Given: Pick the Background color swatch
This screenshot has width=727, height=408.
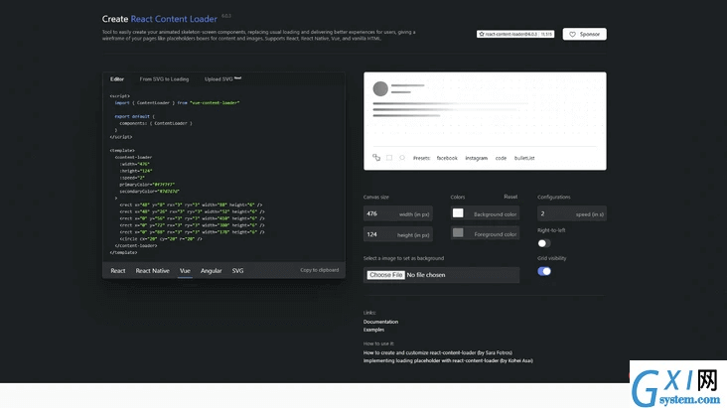Looking at the screenshot, I should 458,212.
